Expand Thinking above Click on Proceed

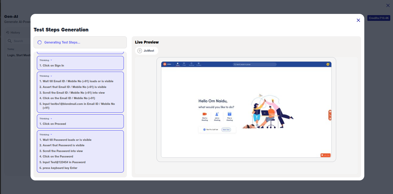tap(46, 118)
